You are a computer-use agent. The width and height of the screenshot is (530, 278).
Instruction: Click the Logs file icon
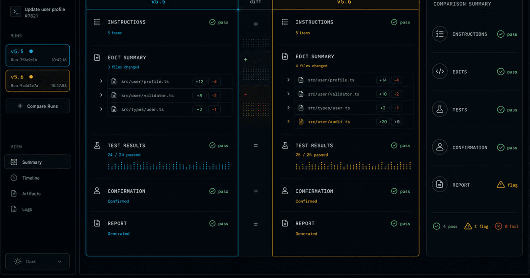point(14,209)
